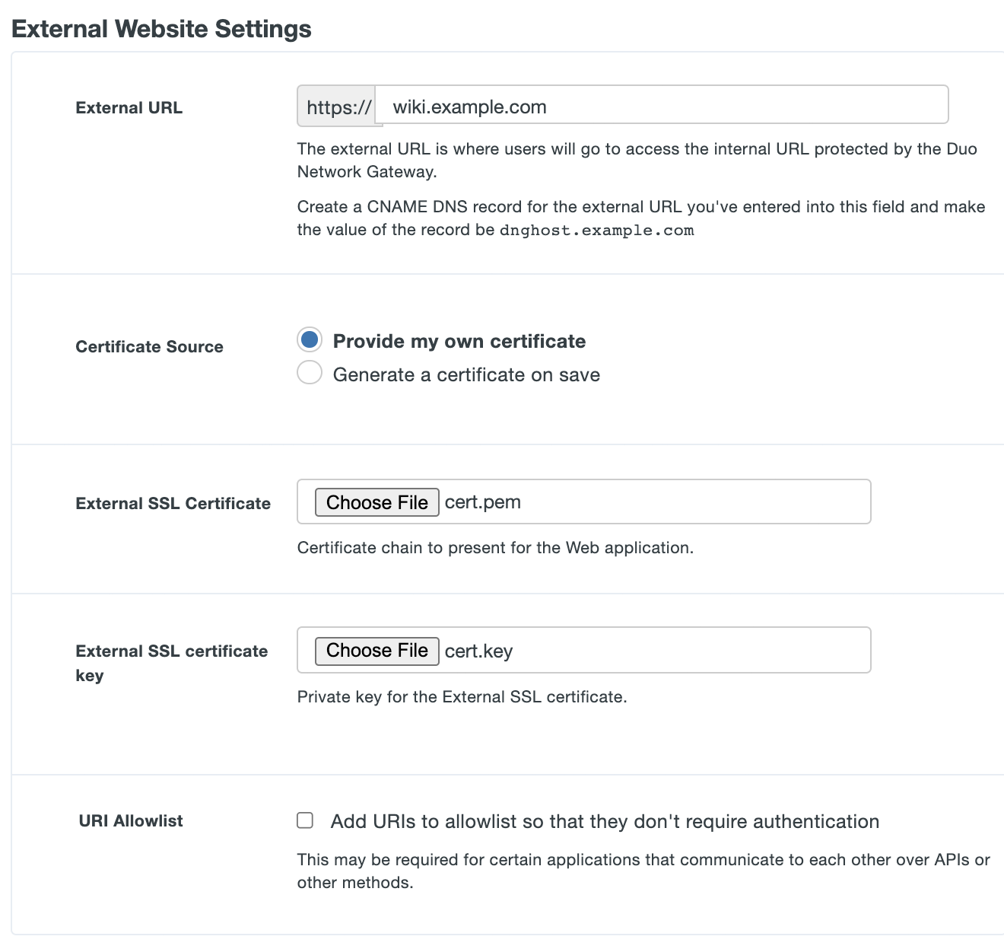This screenshot has height=949, width=1004.
Task: Click the External SSL Certificate label
Action: tap(173, 503)
